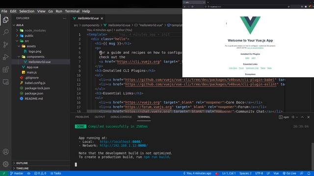Open App.vue in the explorer
Image resolution: width=314 pixels, height=176 pixels.
(x=32, y=67)
